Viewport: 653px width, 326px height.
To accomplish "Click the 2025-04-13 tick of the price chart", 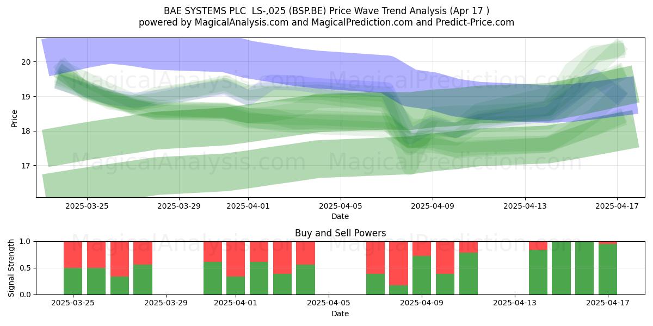I will 525,206.
